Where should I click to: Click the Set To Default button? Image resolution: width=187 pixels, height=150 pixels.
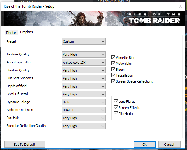24,144
